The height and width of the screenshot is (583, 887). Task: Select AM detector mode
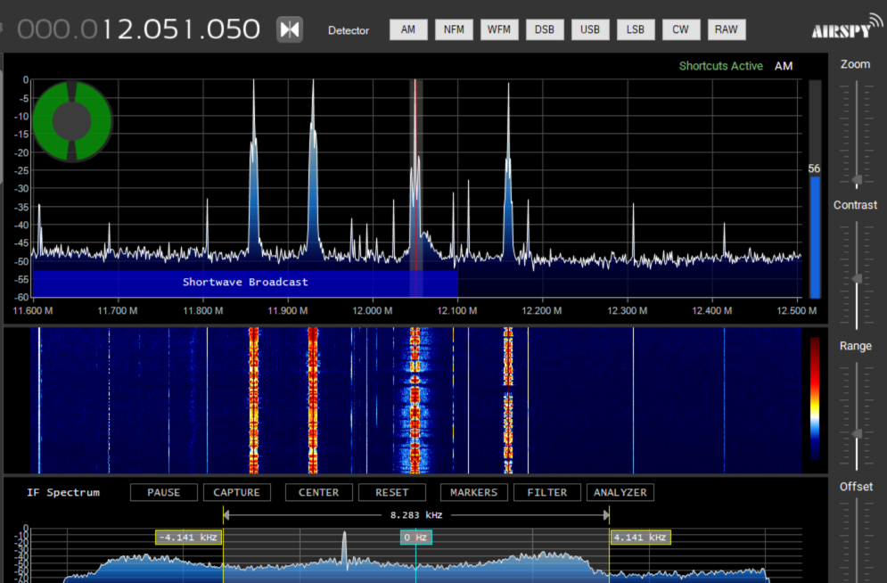point(408,29)
